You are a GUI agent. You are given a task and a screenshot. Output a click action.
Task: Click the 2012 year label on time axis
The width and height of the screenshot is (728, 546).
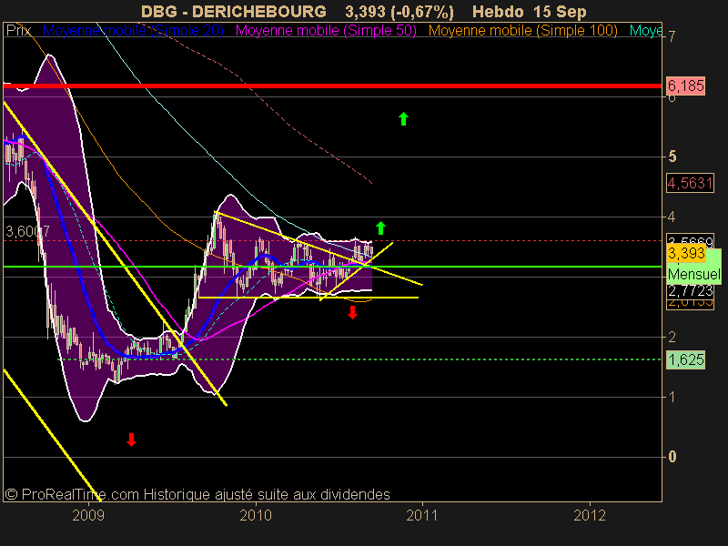(x=590, y=515)
